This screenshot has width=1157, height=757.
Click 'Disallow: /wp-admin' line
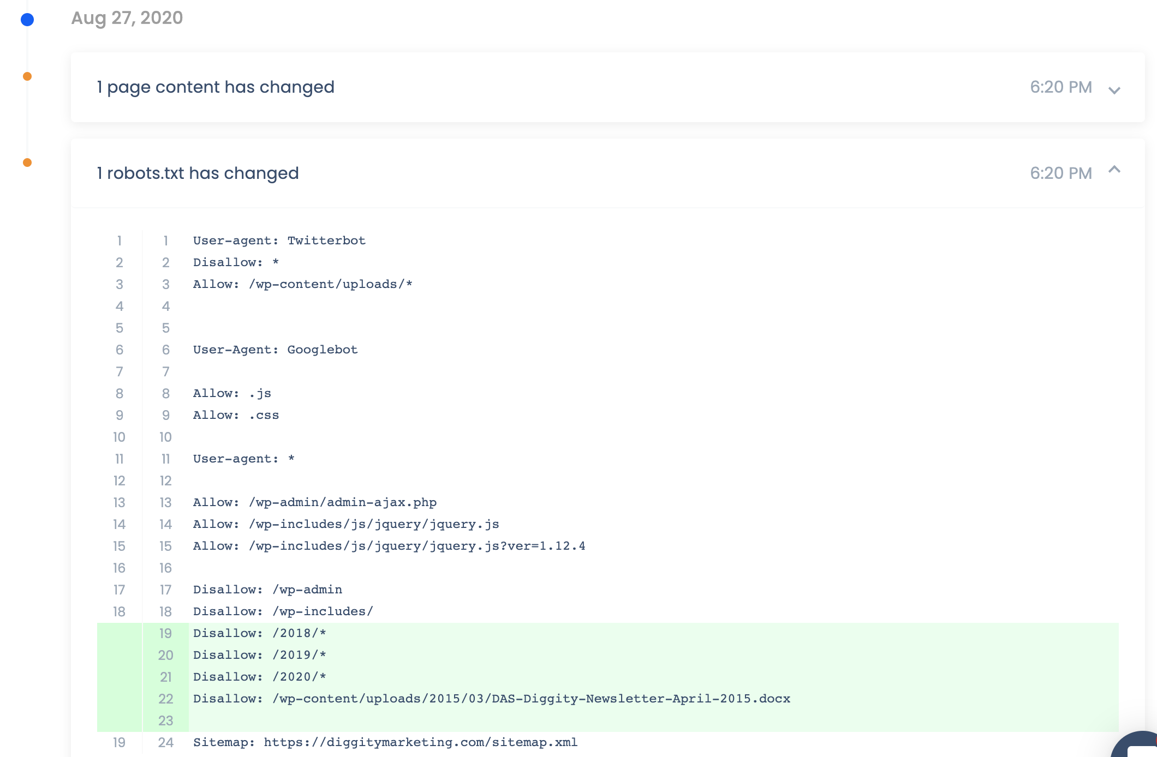click(x=267, y=590)
